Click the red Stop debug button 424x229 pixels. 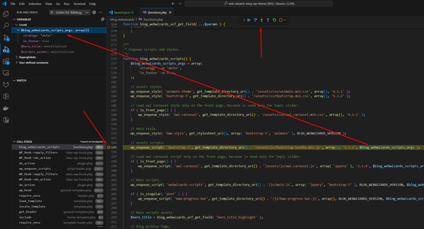coord(281,20)
